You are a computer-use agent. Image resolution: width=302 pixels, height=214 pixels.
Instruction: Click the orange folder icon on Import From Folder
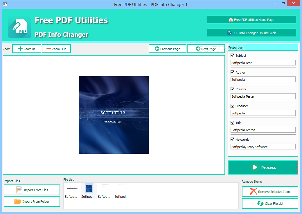(17, 201)
